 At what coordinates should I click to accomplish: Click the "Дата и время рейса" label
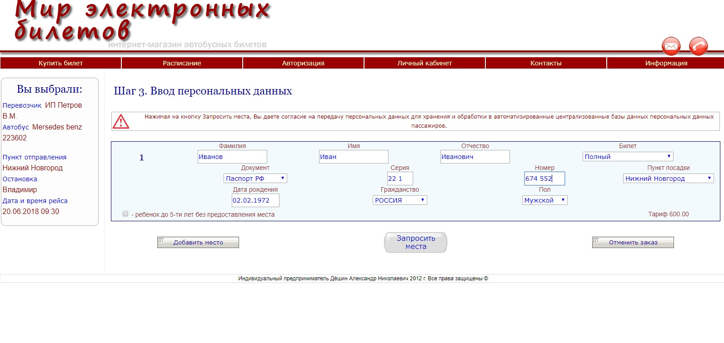35,201
